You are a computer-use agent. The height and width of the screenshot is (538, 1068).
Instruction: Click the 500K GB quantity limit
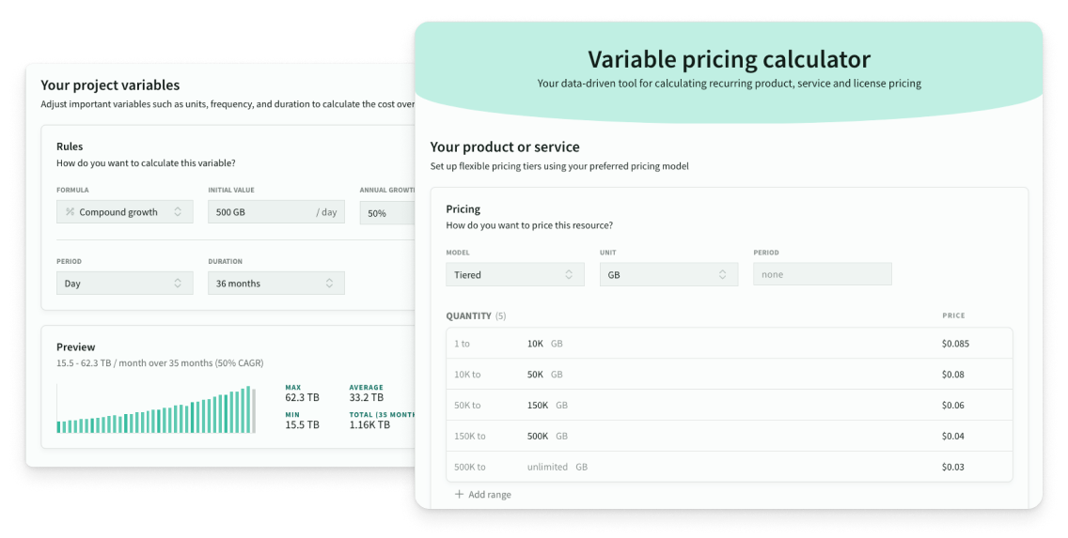coord(547,436)
